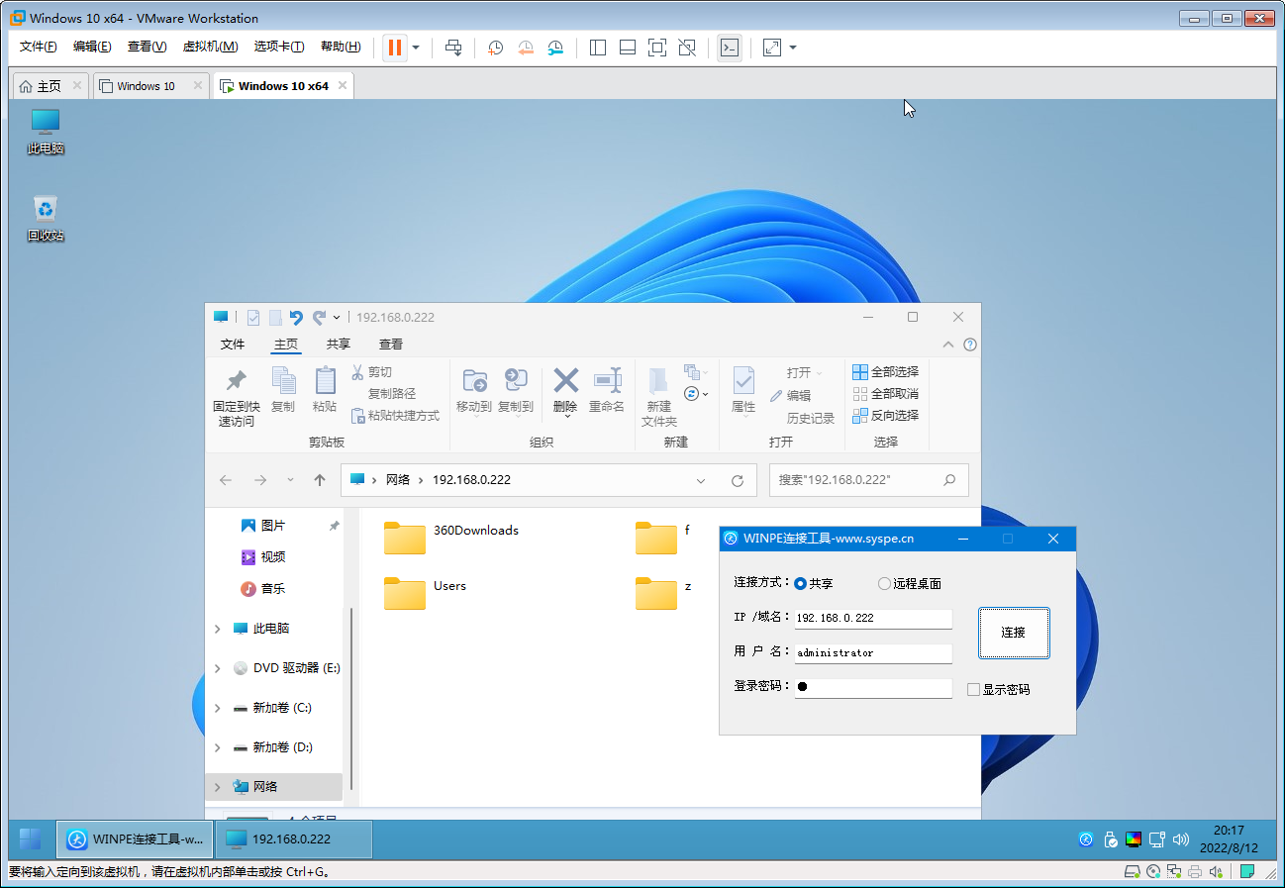Image resolution: width=1285 pixels, height=888 pixels.
Task: Click the login password (登录密码) field
Action: click(873, 688)
